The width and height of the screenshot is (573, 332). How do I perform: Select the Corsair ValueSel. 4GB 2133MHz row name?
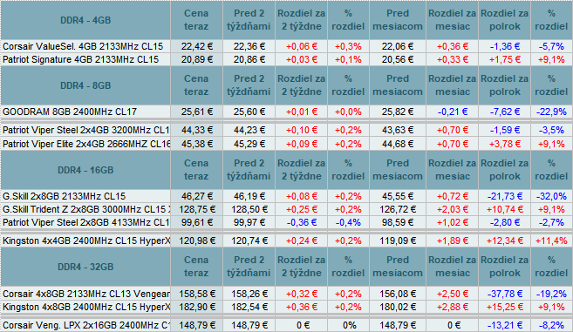coord(83,46)
